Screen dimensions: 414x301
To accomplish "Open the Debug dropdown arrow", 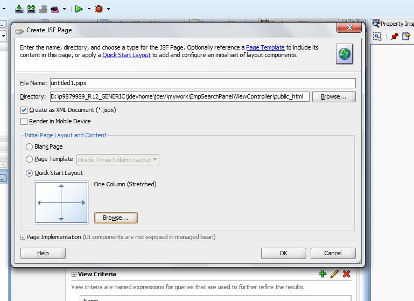I will pyautogui.click(x=109, y=9).
